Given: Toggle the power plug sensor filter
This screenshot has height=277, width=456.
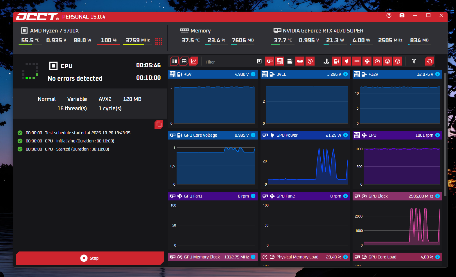Looking at the screenshot, I should 347,61.
